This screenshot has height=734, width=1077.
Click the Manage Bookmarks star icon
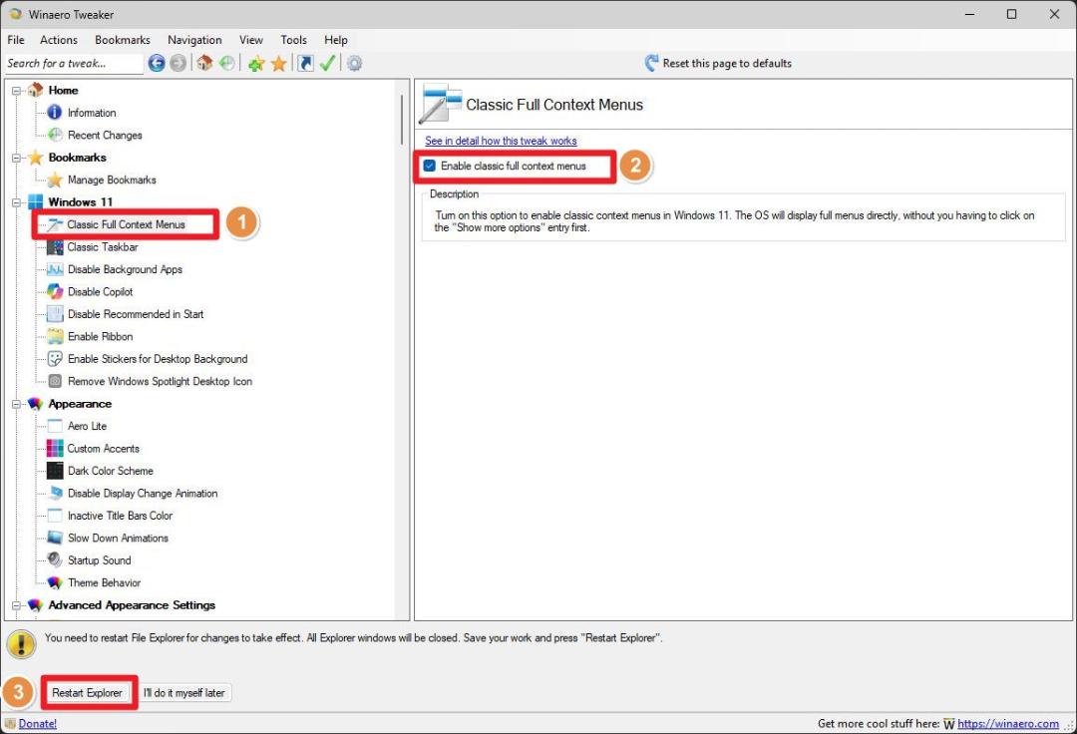(x=54, y=180)
